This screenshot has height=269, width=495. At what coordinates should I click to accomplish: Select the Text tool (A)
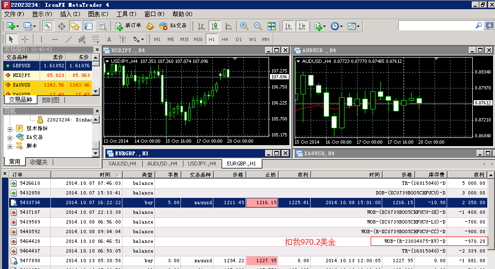[x=109, y=39]
